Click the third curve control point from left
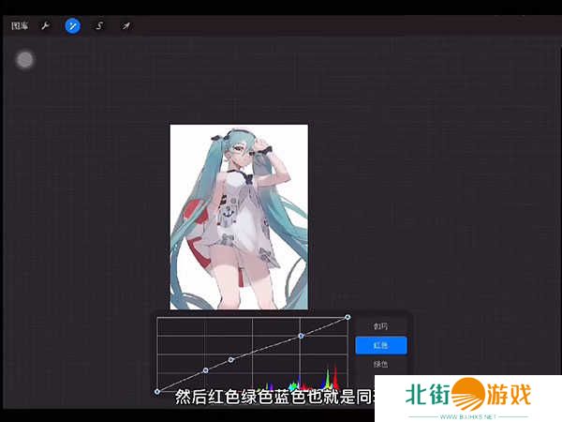 pyautogui.click(x=231, y=360)
